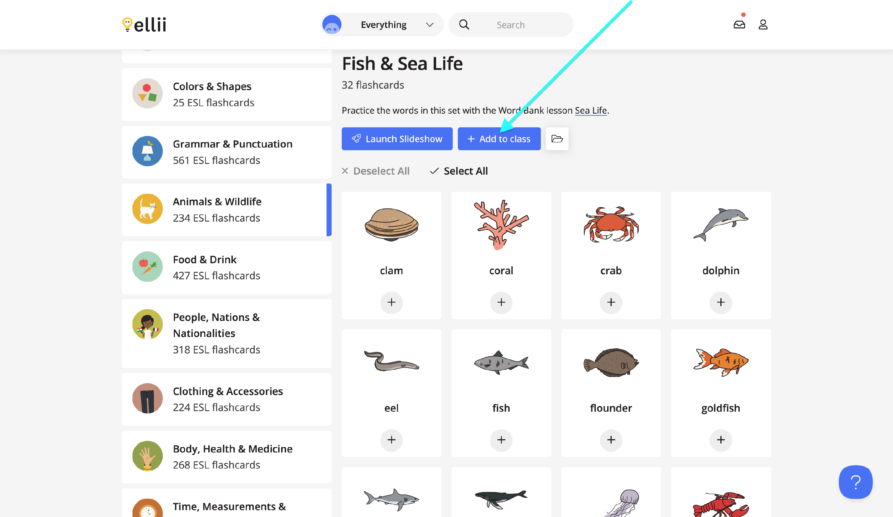893x517 pixels.
Task: Open the user account profile icon
Action: (763, 24)
